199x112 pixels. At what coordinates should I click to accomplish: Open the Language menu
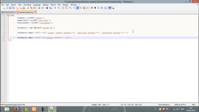tap(37, 5)
